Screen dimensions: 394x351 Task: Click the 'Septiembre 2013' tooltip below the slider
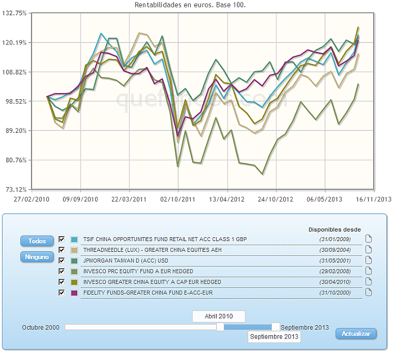[274, 337]
